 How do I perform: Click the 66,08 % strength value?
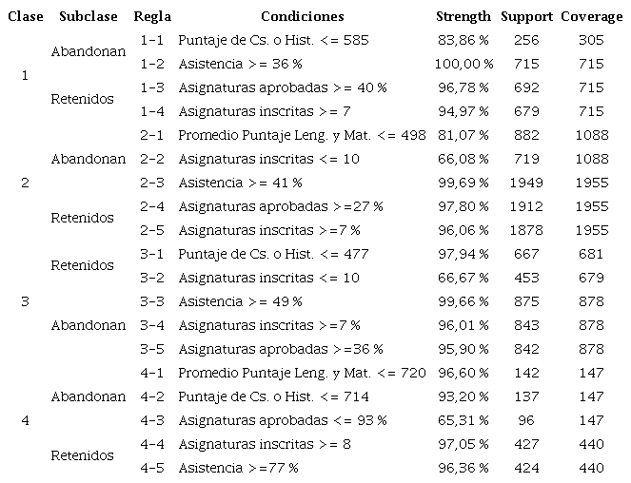click(463, 159)
